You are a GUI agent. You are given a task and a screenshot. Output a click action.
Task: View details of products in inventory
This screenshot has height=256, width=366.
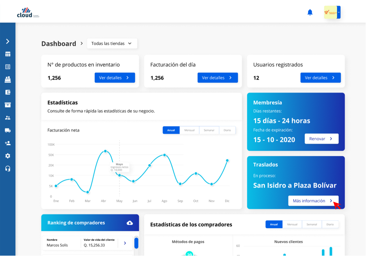click(115, 78)
